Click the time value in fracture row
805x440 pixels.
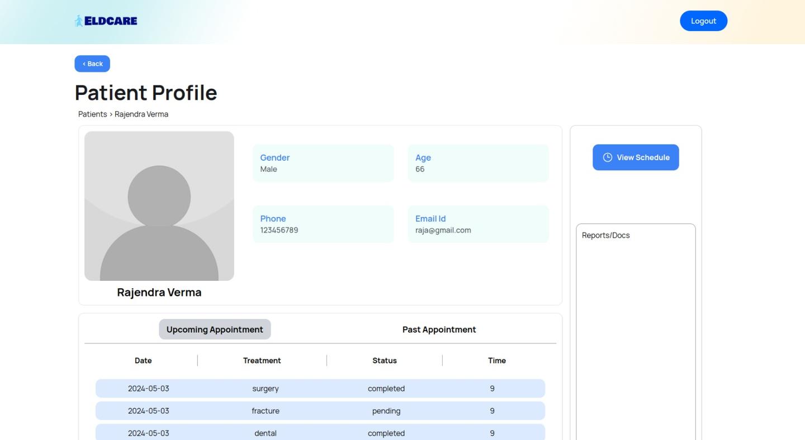click(492, 411)
